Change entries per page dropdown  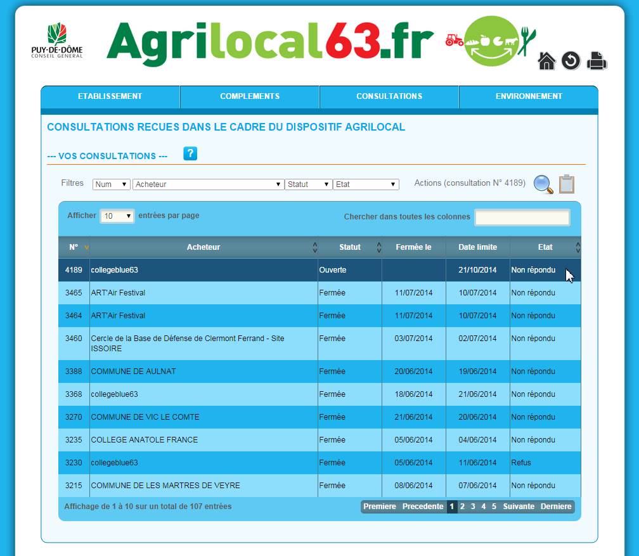117,216
